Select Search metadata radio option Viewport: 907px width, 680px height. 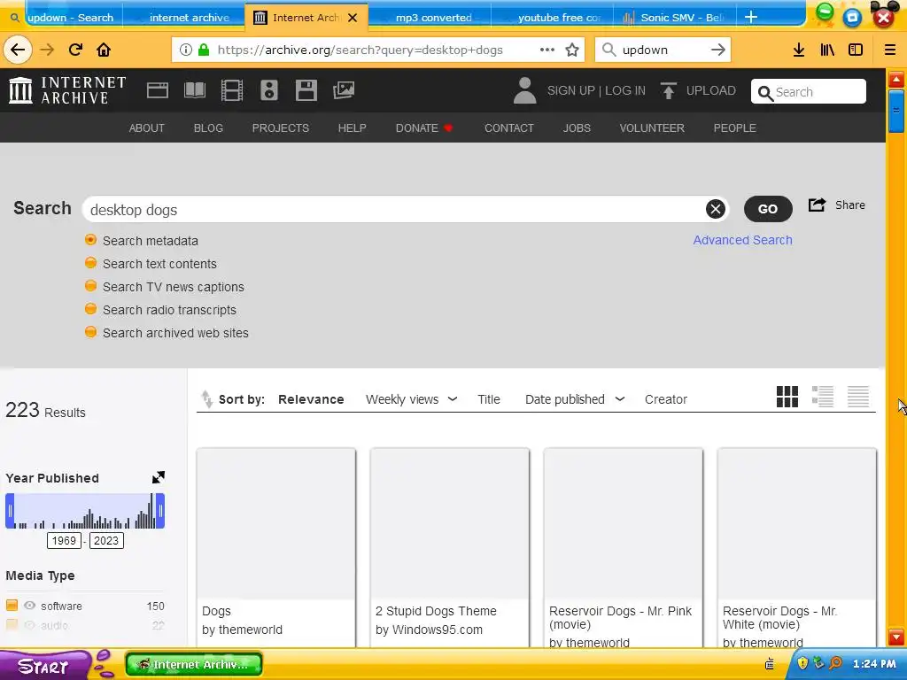pos(91,240)
